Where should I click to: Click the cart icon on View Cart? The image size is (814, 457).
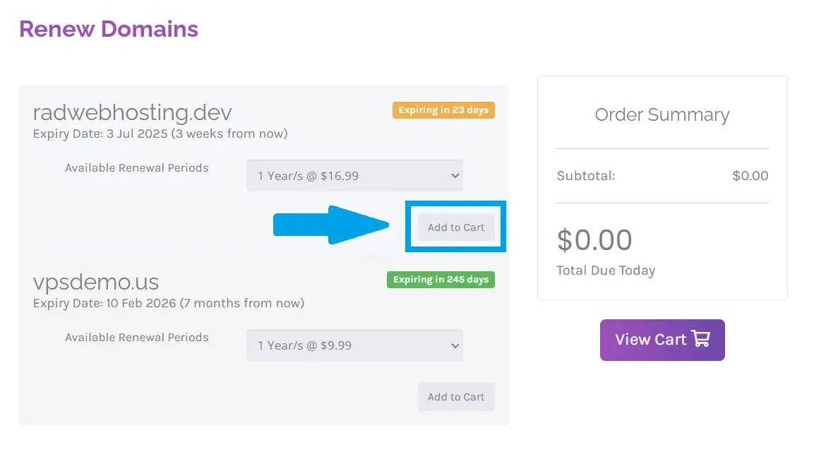click(700, 340)
